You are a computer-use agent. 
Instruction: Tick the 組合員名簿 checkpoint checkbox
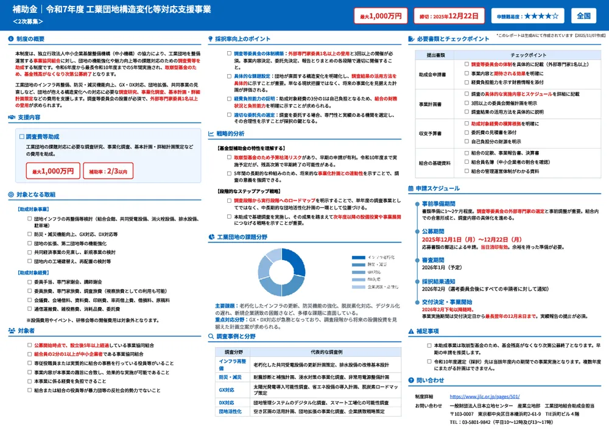(466, 162)
